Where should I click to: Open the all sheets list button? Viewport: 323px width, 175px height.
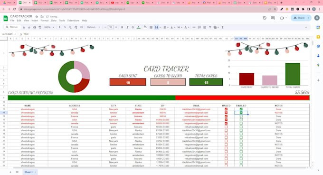[17, 172]
